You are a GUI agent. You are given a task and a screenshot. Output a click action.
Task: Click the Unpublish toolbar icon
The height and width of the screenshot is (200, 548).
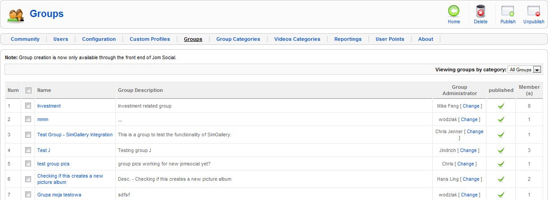pyautogui.click(x=534, y=11)
